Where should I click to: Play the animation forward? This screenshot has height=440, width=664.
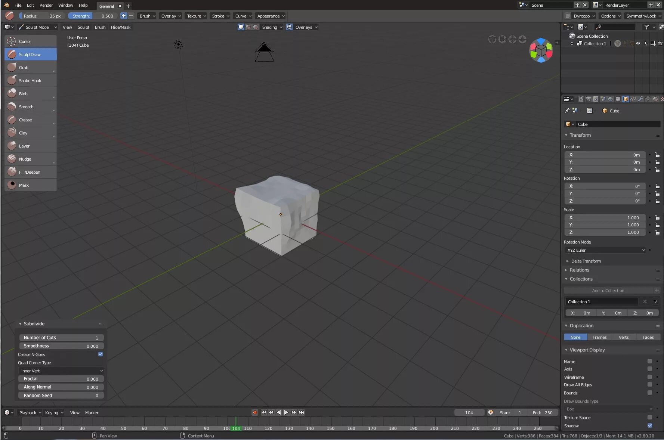coord(286,412)
